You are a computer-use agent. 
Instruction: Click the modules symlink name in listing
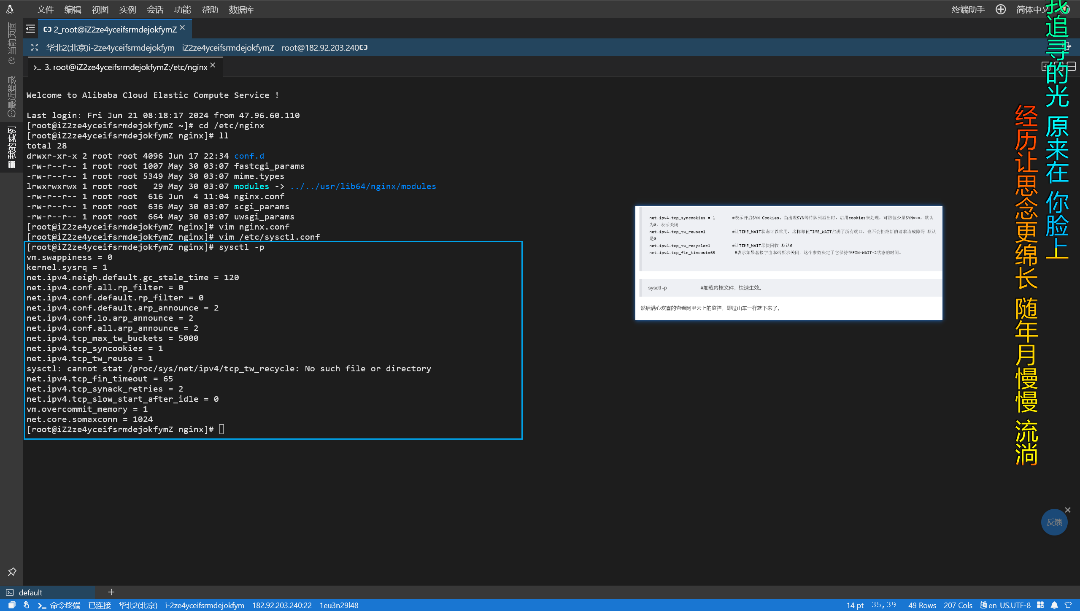[251, 186]
